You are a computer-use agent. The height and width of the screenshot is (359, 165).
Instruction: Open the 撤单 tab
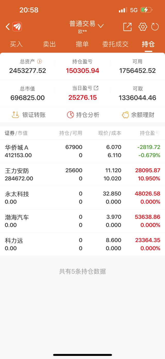coord(82,44)
